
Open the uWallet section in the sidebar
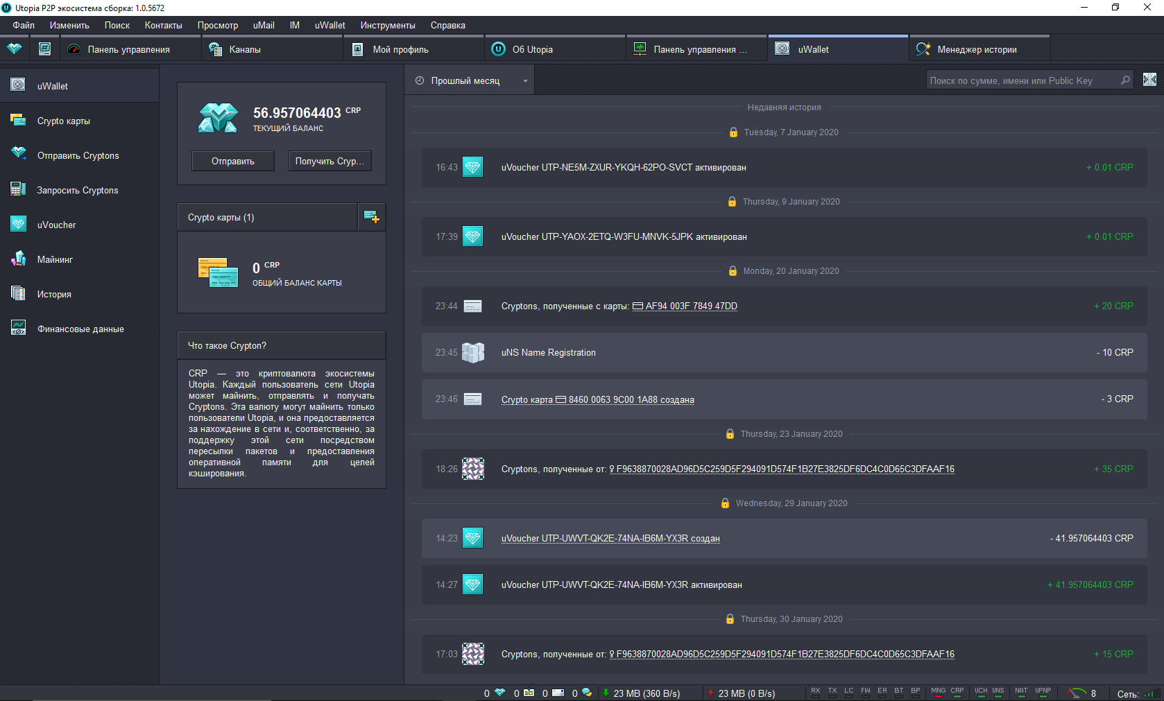79,86
